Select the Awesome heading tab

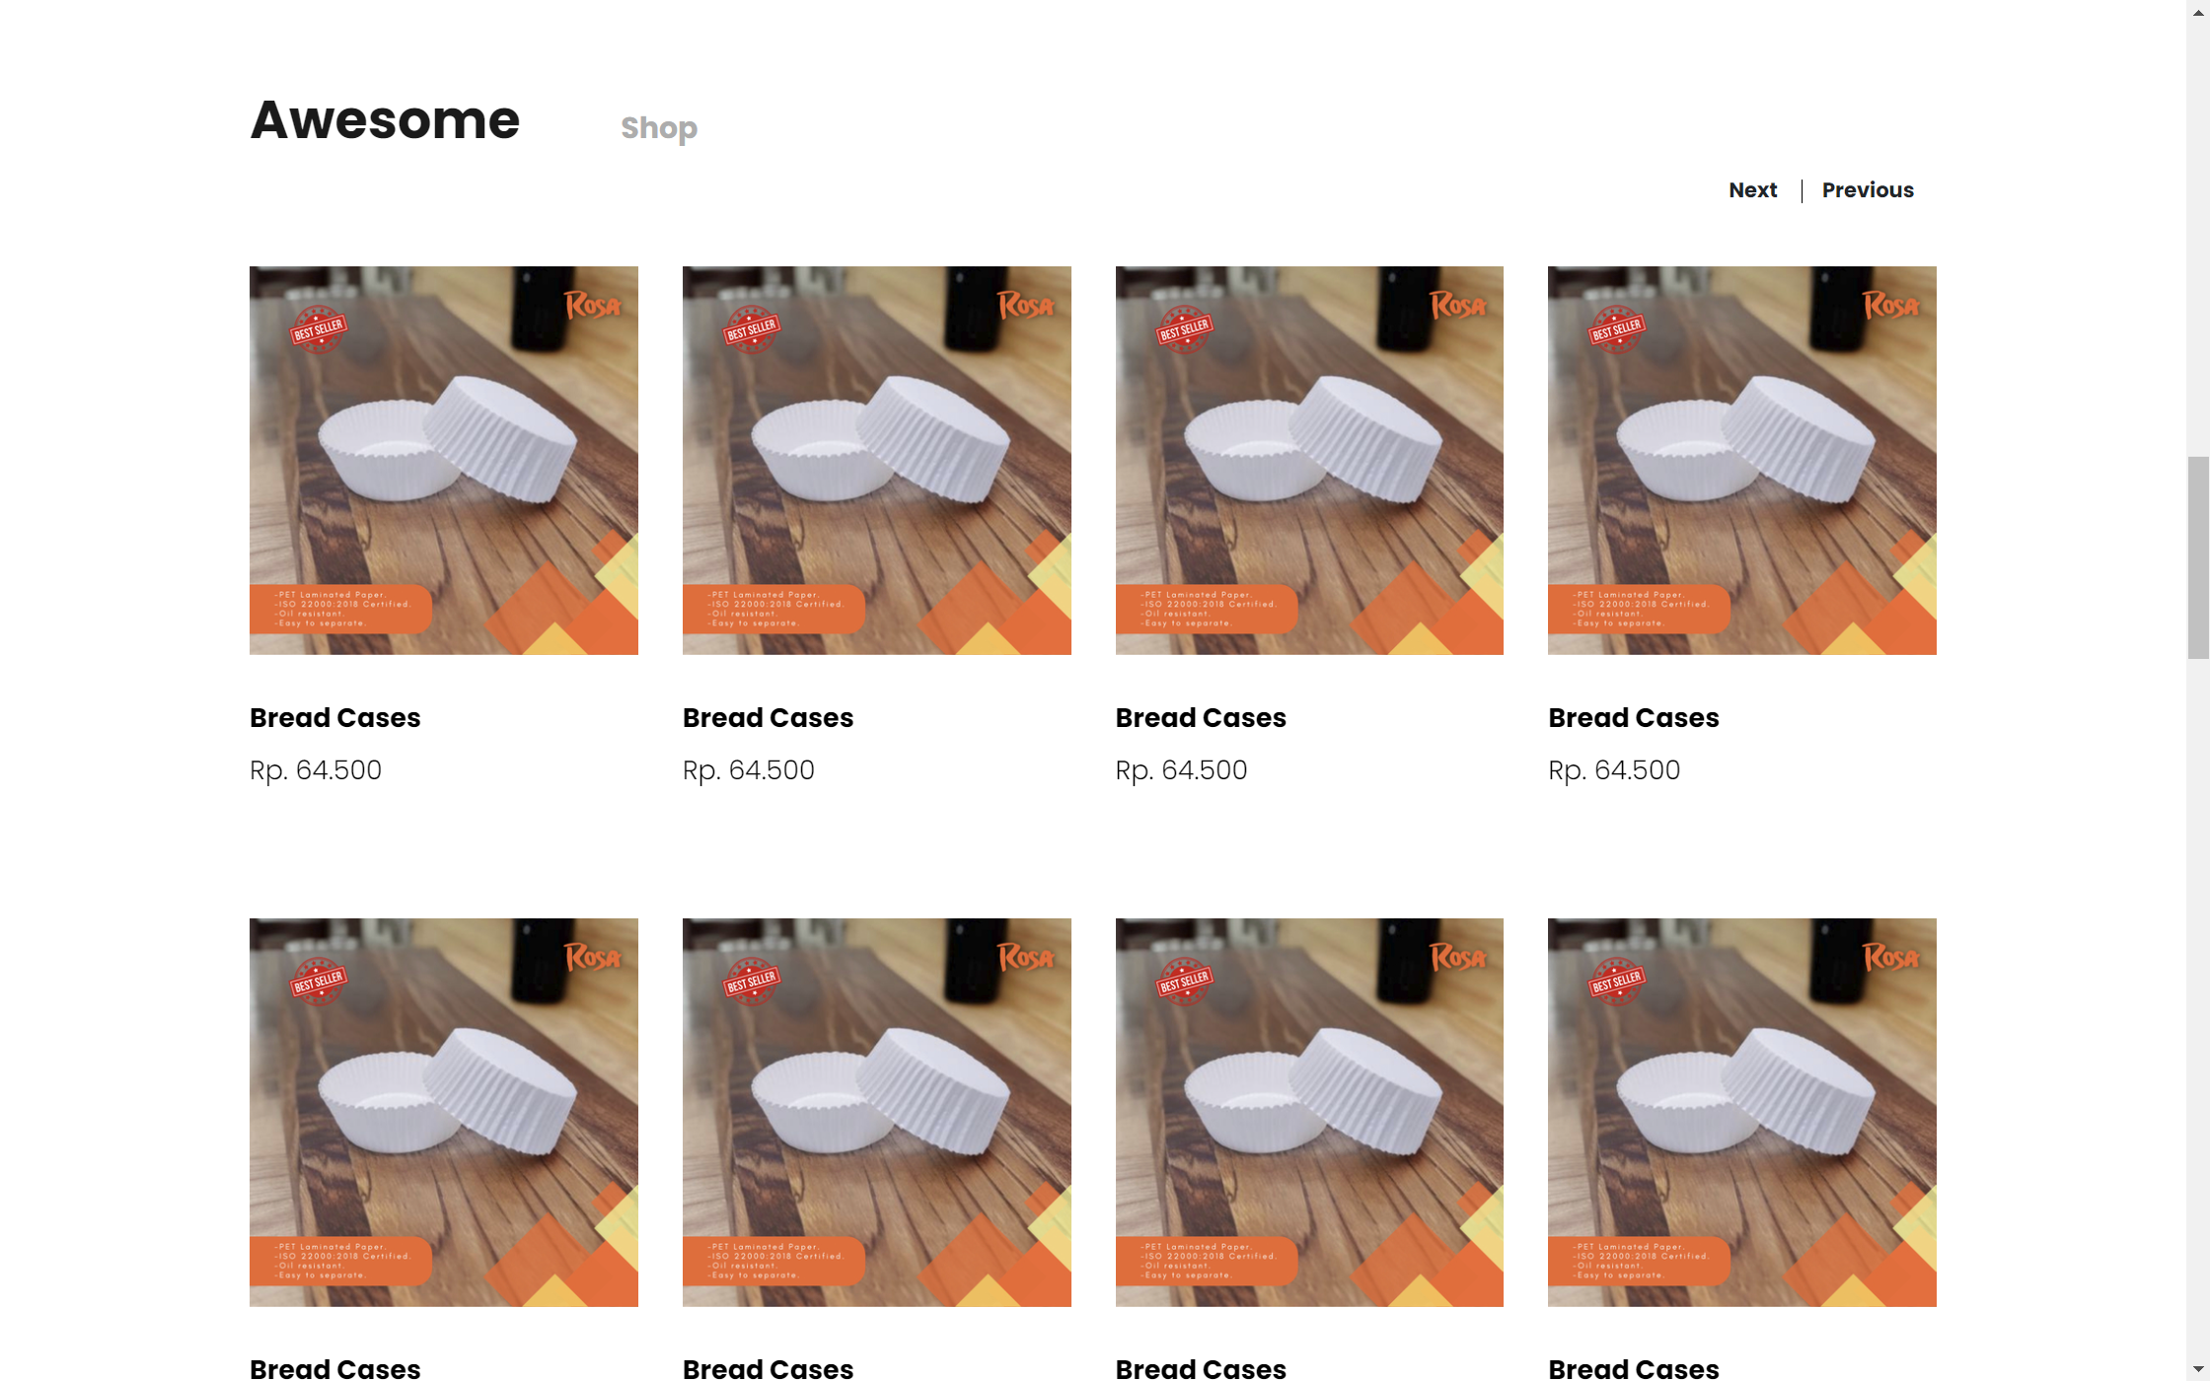pyautogui.click(x=385, y=120)
